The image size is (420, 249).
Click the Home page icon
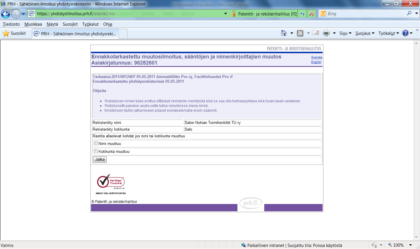283,33
